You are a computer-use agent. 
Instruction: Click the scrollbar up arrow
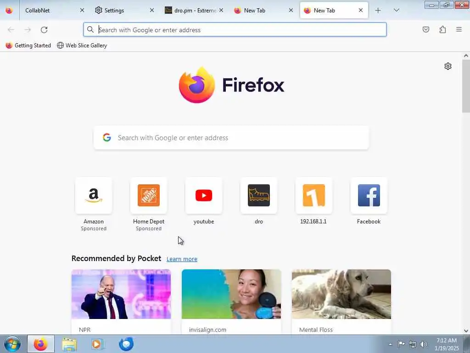(x=466, y=56)
